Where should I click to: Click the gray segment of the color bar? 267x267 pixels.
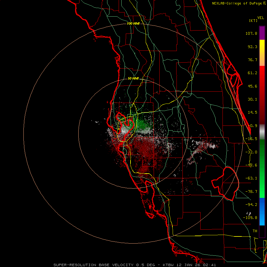point(262,132)
